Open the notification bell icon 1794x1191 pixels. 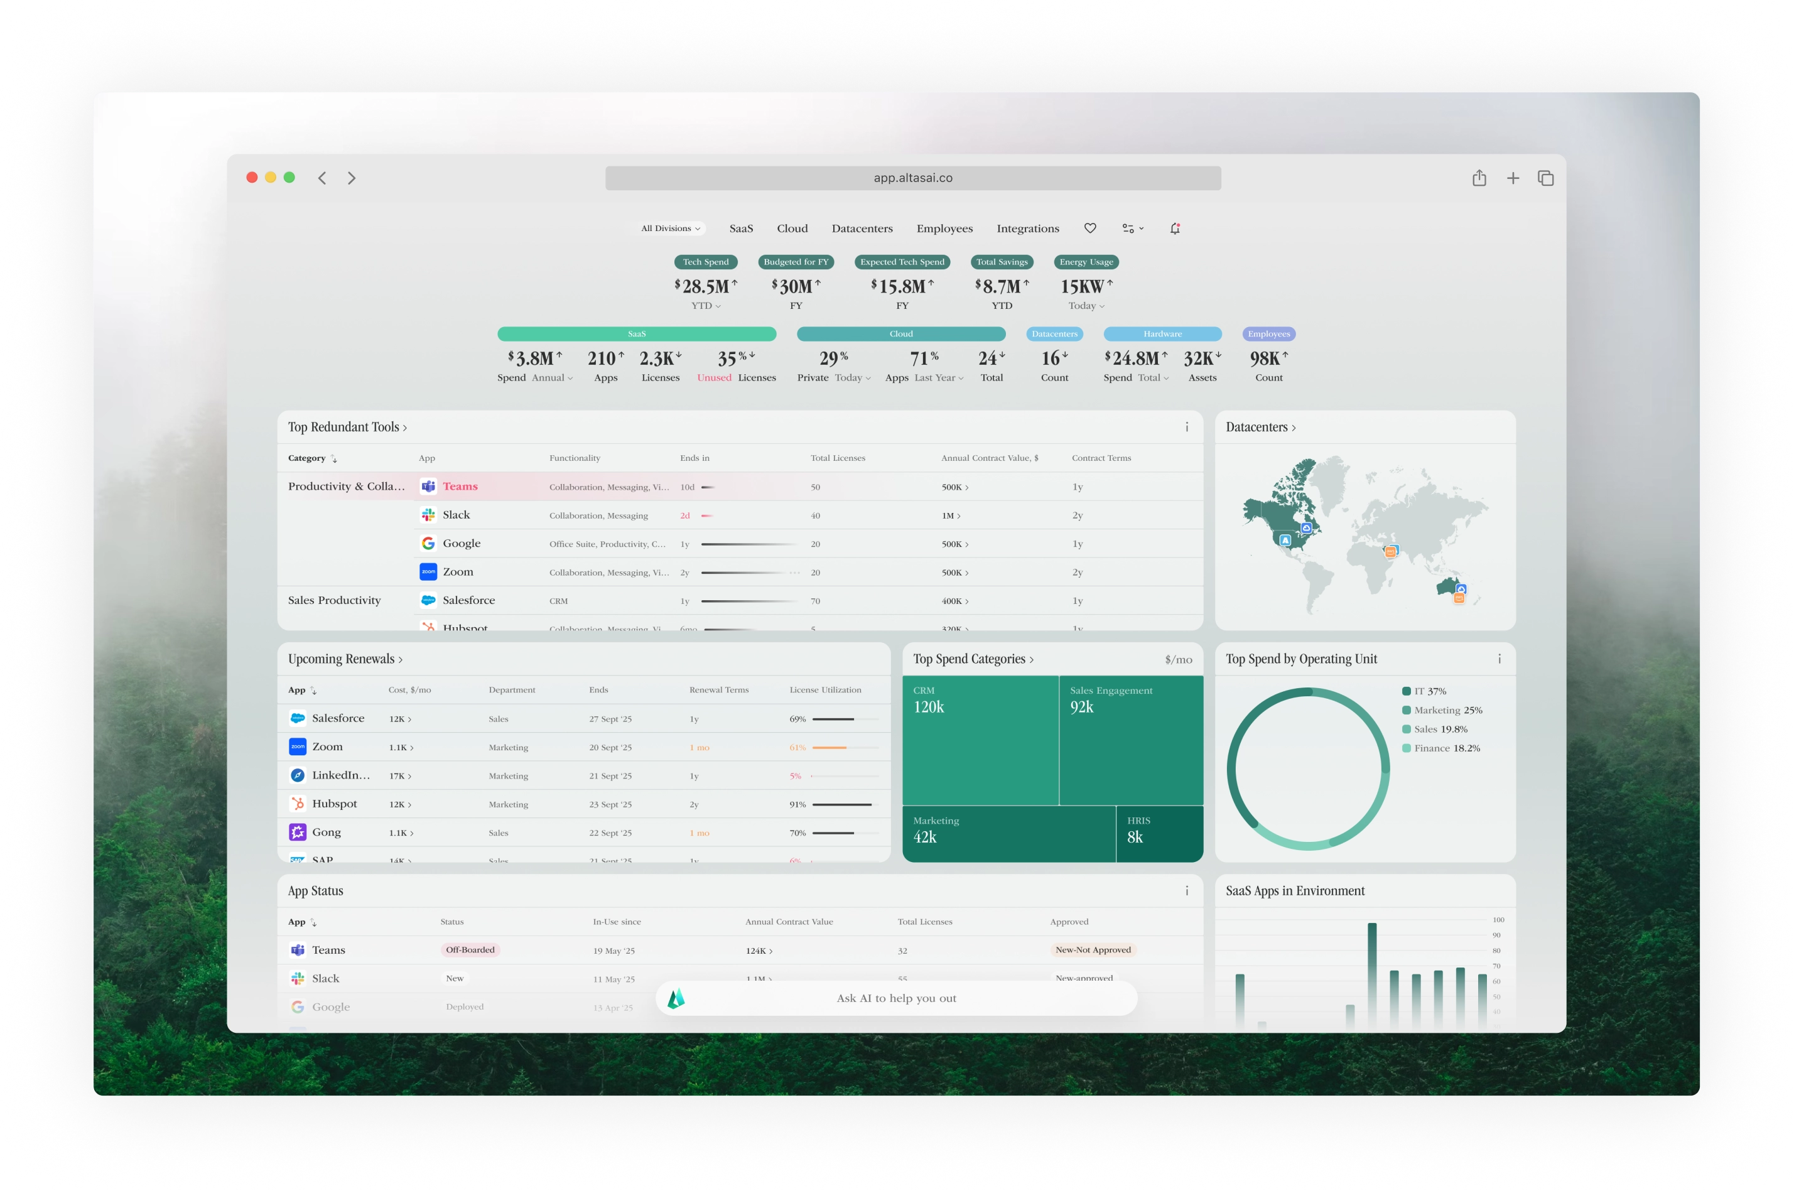coord(1175,228)
